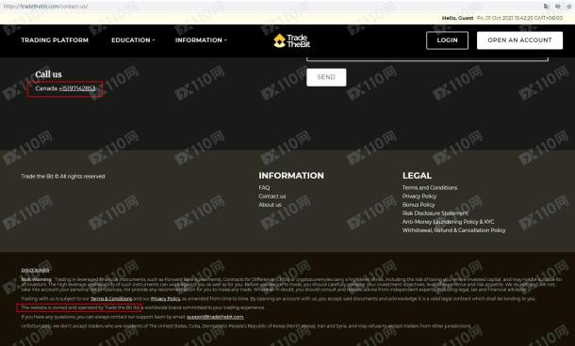Click the bookmark star icon
The width and height of the screenshot is (575, 346).
point(569,7)
